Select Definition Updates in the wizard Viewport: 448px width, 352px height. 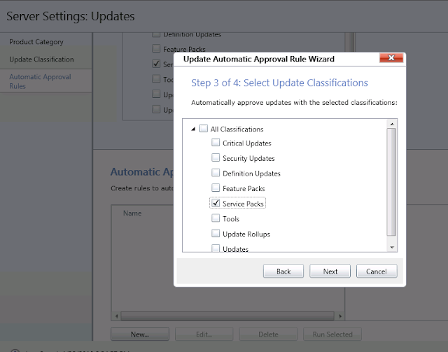[x=216, y=174]
